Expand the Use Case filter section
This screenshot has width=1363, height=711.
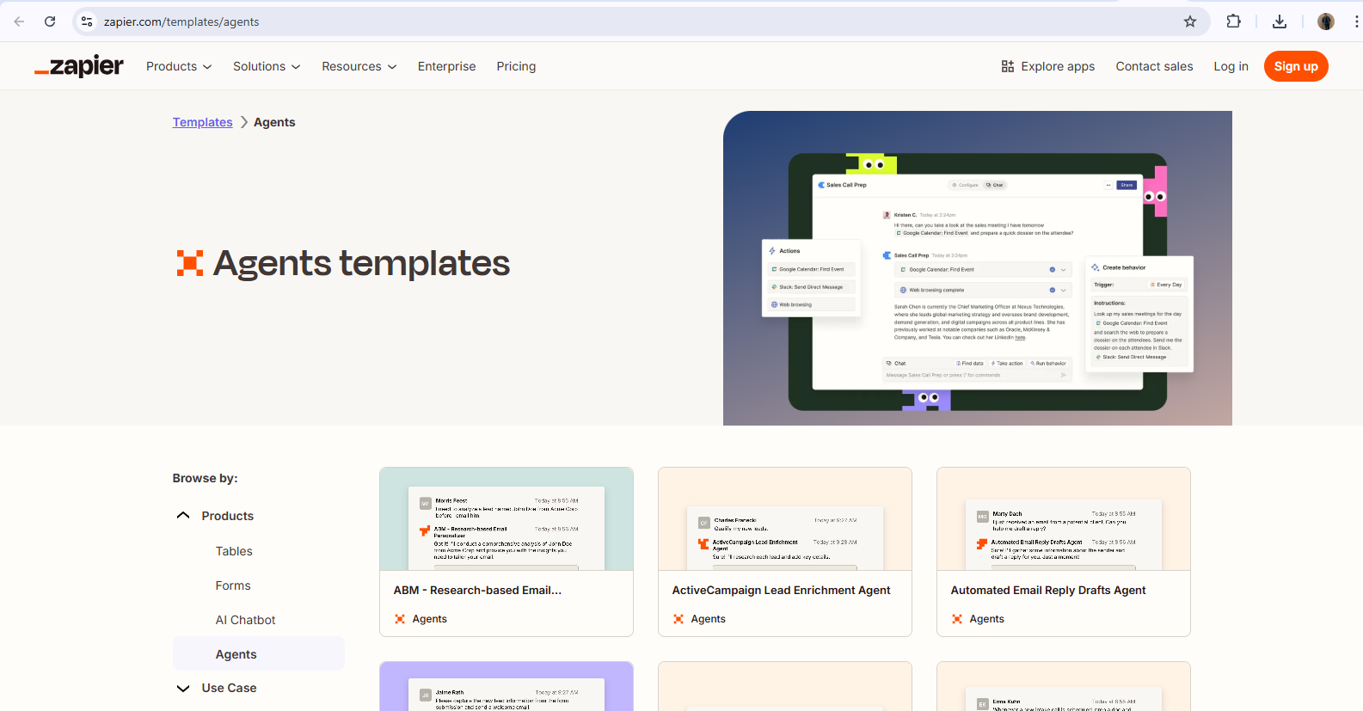pos(183,688)
